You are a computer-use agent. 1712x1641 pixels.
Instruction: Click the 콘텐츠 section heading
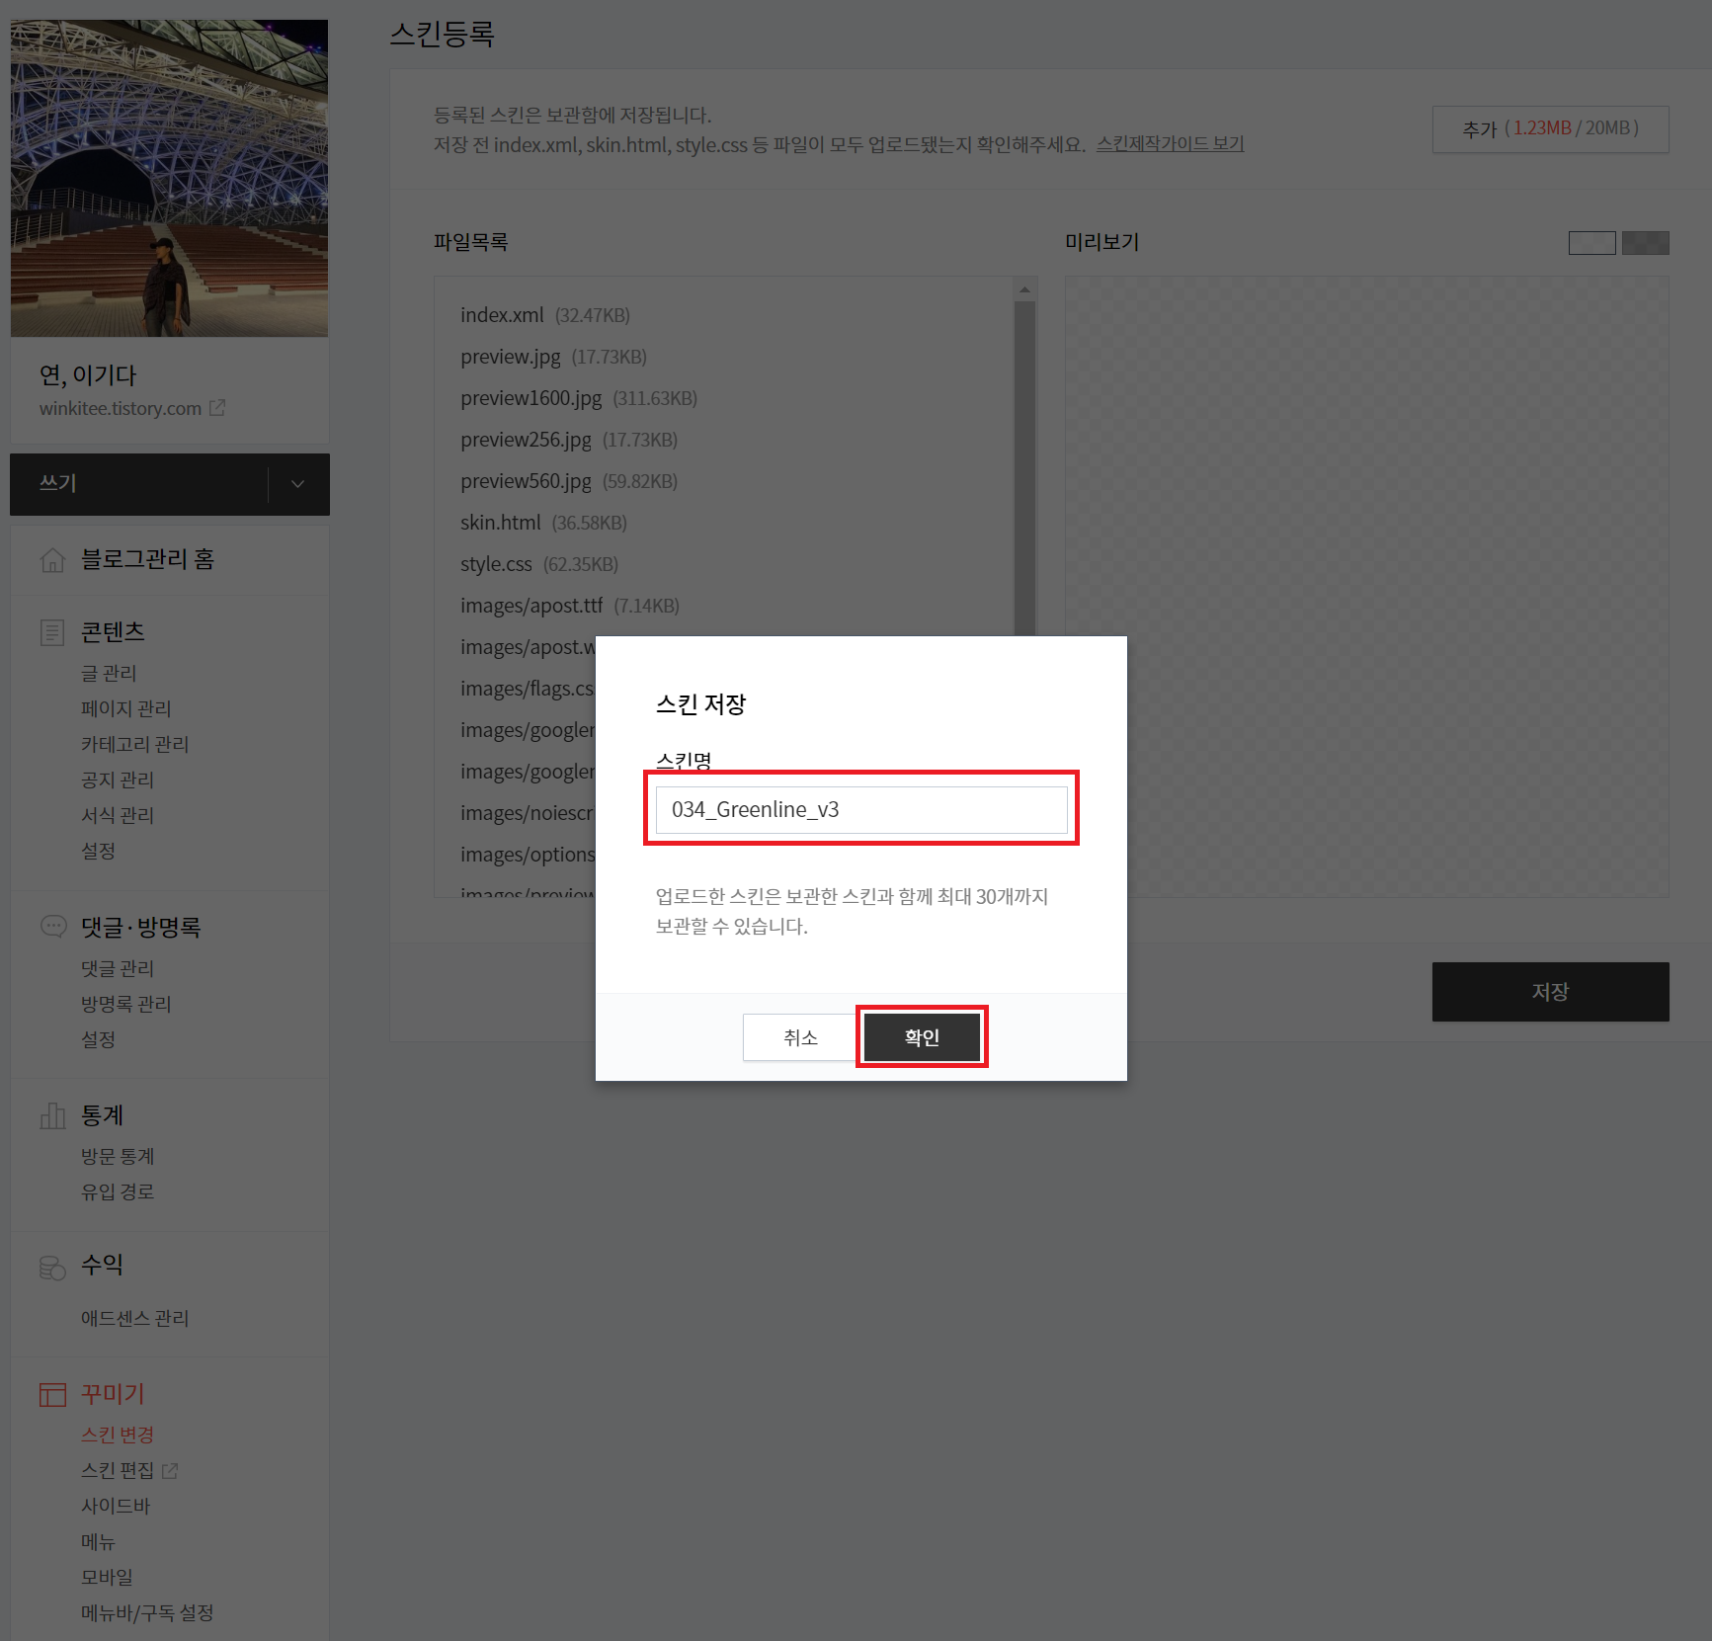[113, 631]
